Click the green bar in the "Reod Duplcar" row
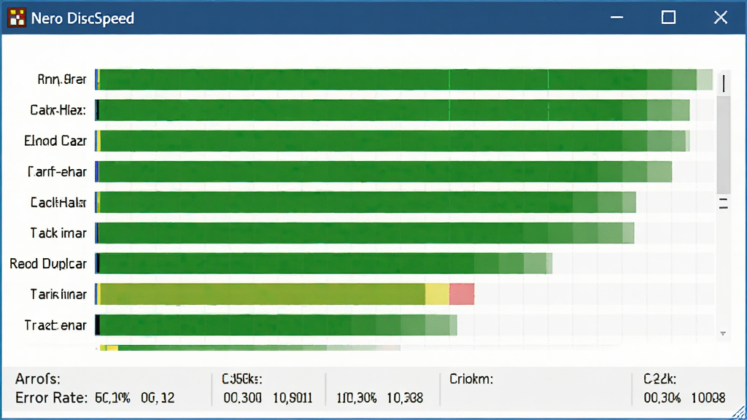Image resolution: width=747 pixels, height=420 pixels. tap(323, 263)
